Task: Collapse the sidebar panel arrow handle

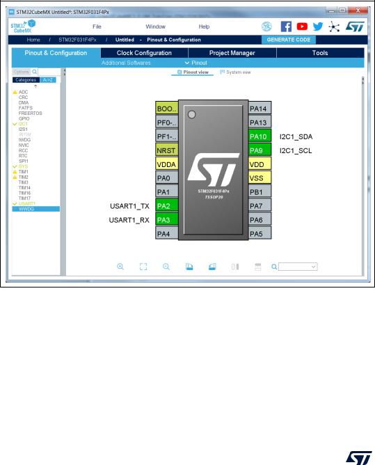Action: [x=64, y=72]
